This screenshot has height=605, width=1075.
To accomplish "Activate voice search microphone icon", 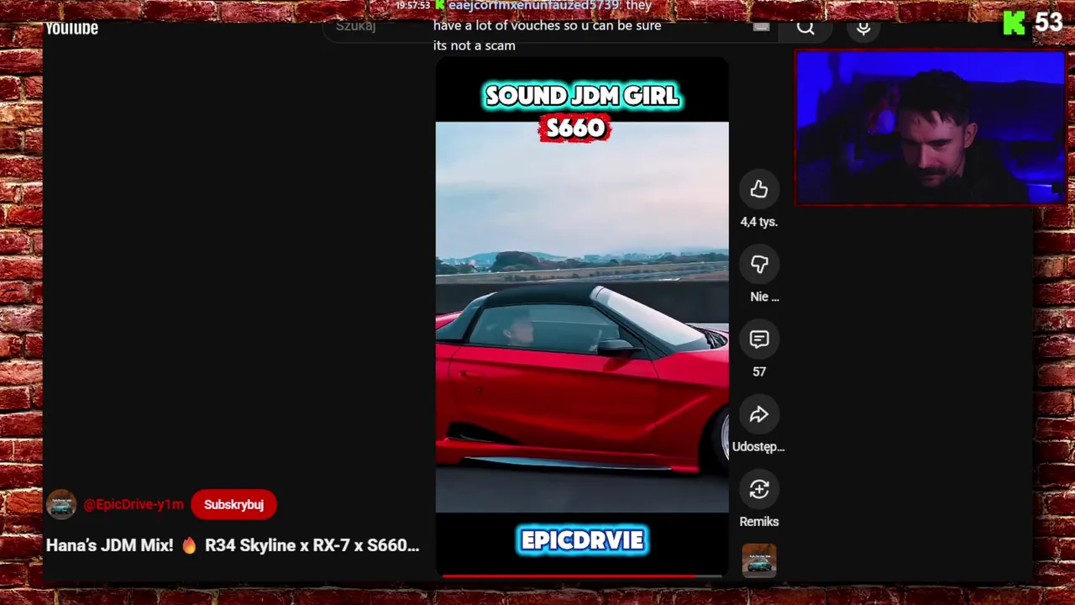I will click(863, 28).
